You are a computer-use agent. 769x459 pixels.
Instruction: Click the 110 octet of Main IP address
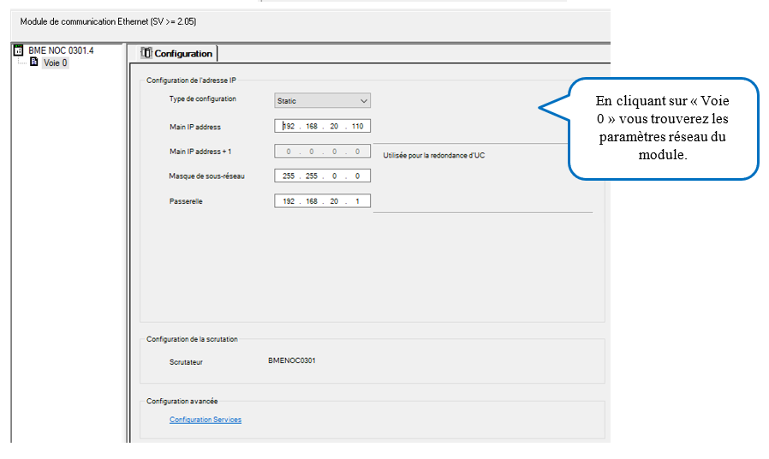(356, 127)
